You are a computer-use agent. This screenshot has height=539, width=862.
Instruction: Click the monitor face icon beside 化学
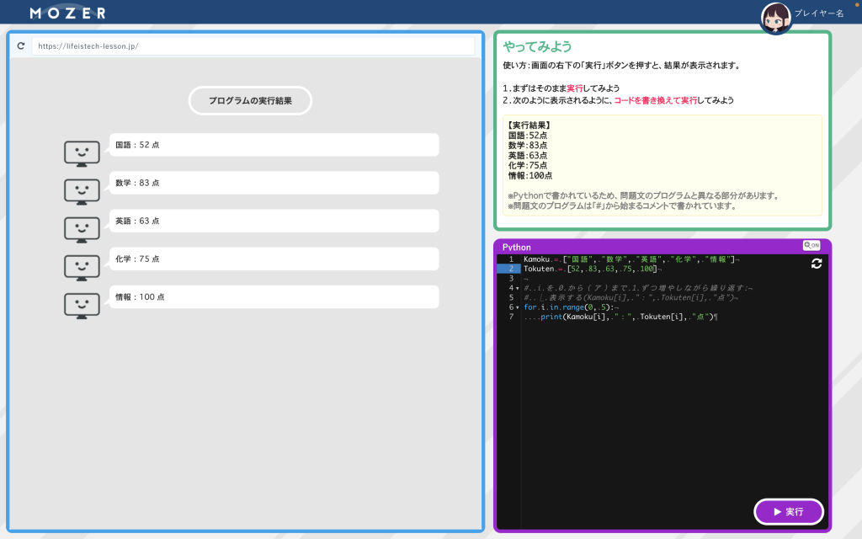click(x=82, y=267)
